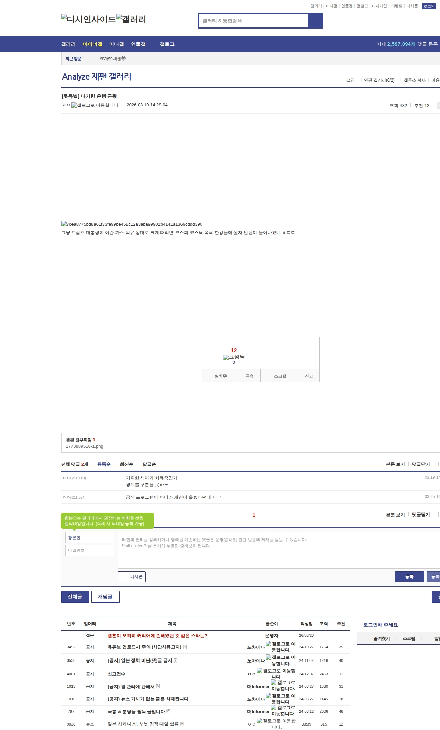Click 즐겨찾기 in login side box
Viewport: 440px width, 730px height.
tap(382, 638)
